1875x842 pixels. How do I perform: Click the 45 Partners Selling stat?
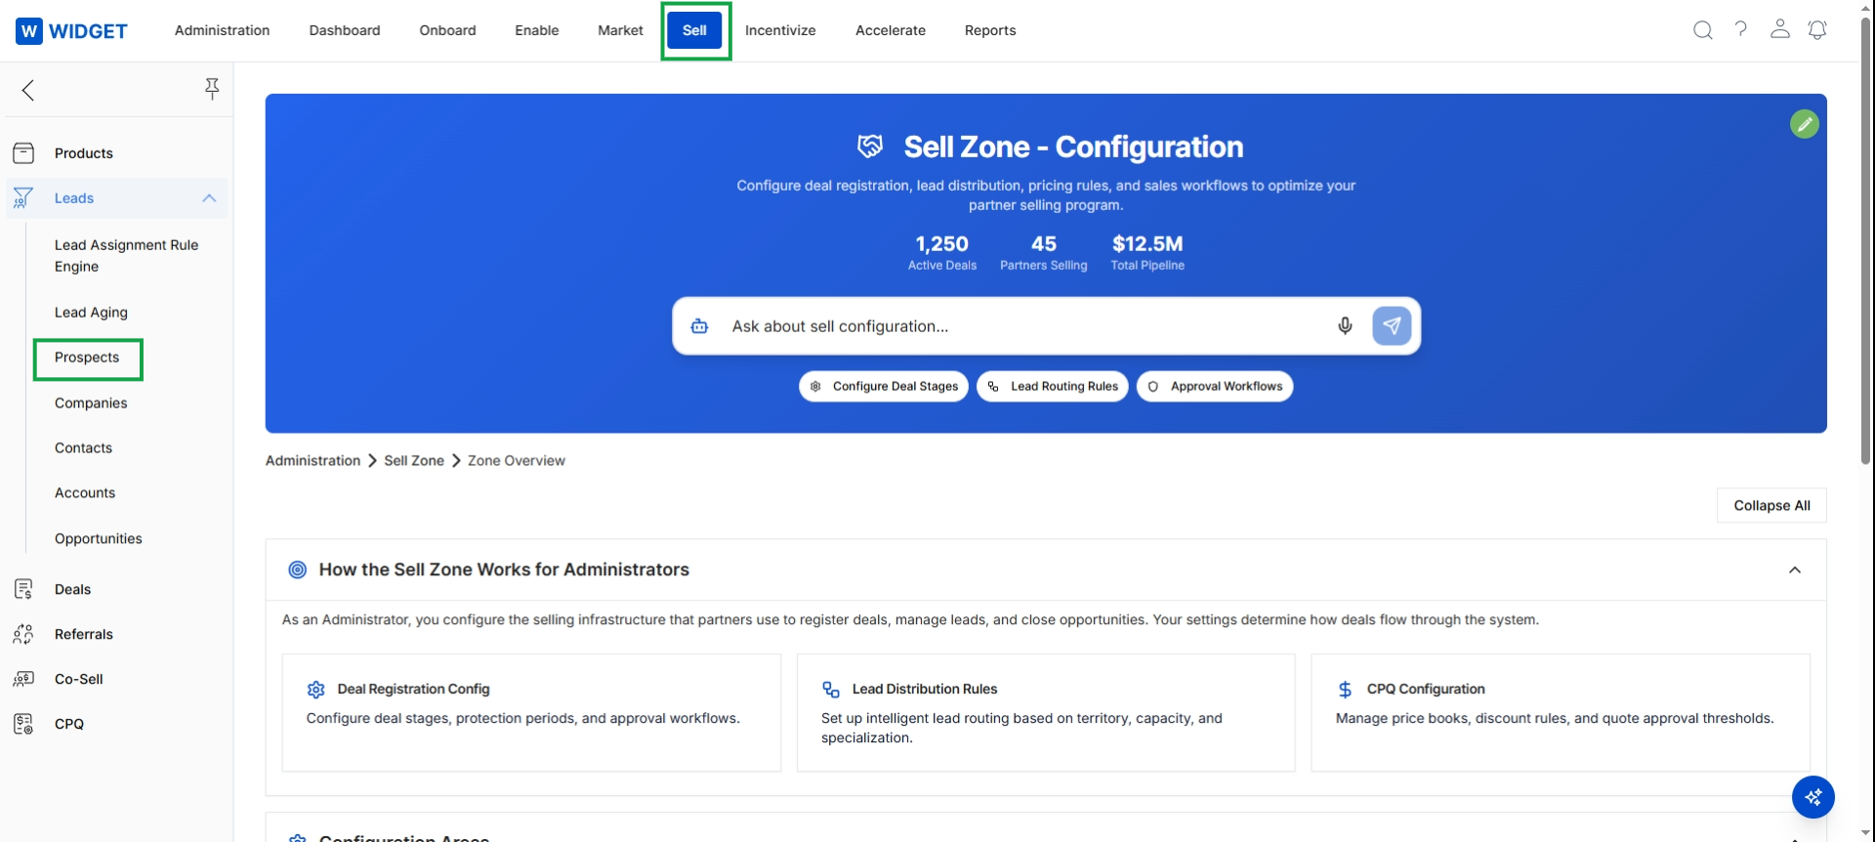tap(1044, 252)
